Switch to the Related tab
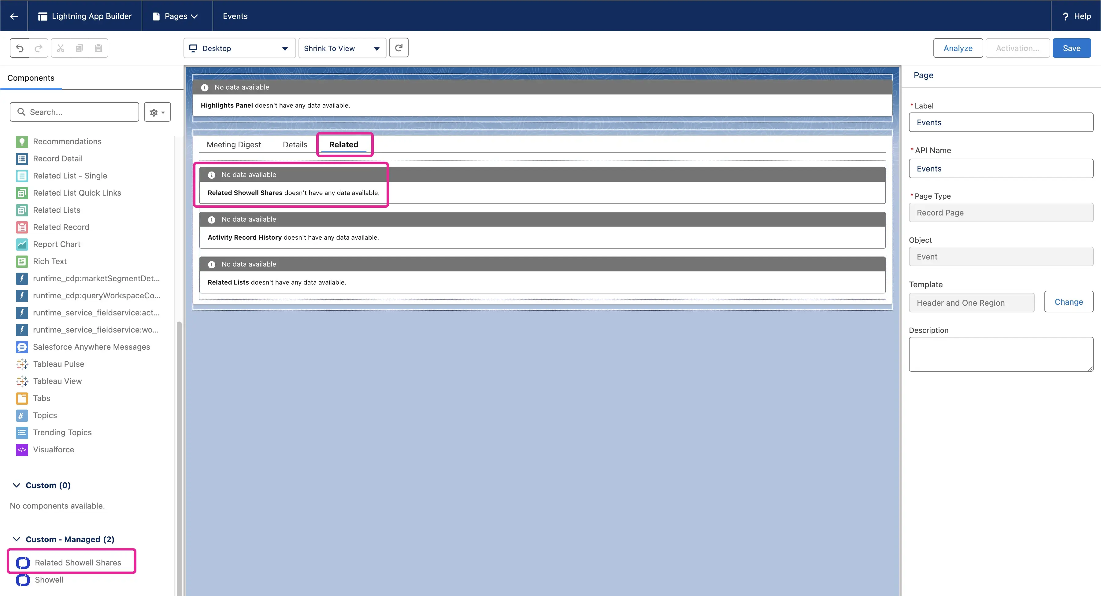Screen dimensions: 1101x596 click(x=344, y=144)
